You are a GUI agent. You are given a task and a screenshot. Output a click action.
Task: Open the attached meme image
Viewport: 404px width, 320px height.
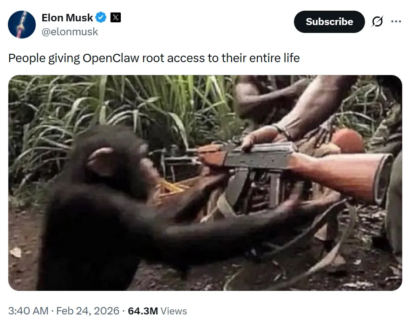205,183
